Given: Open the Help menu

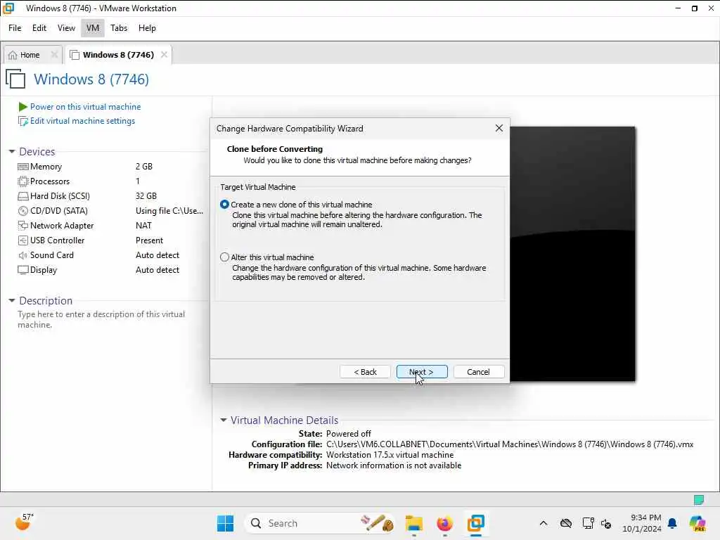Looking at the screenshot, I should pyautogui.click(x=147, y=28).
